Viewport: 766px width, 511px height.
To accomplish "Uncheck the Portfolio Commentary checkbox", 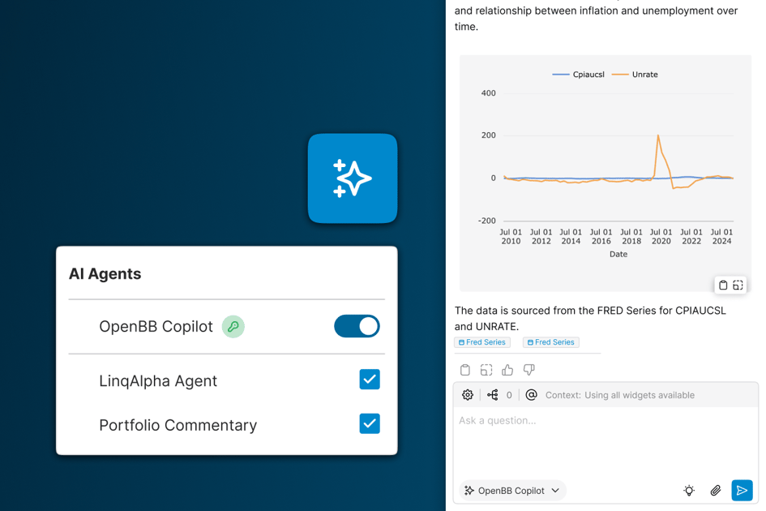I will click(370, 423).
